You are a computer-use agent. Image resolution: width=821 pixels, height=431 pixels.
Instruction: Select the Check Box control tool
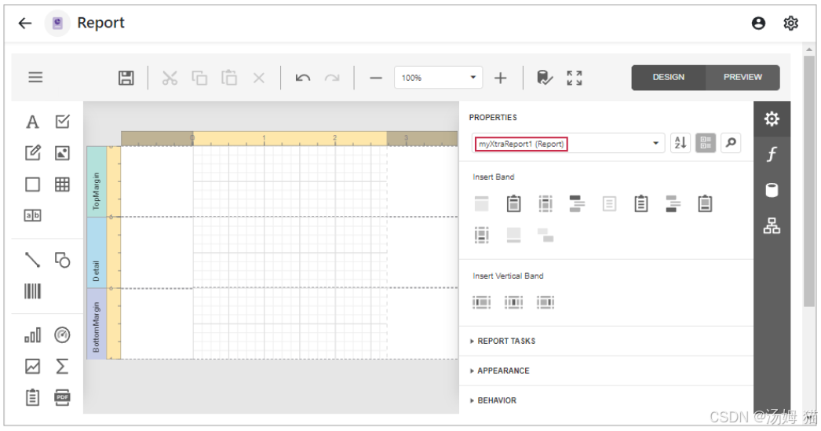62,122
